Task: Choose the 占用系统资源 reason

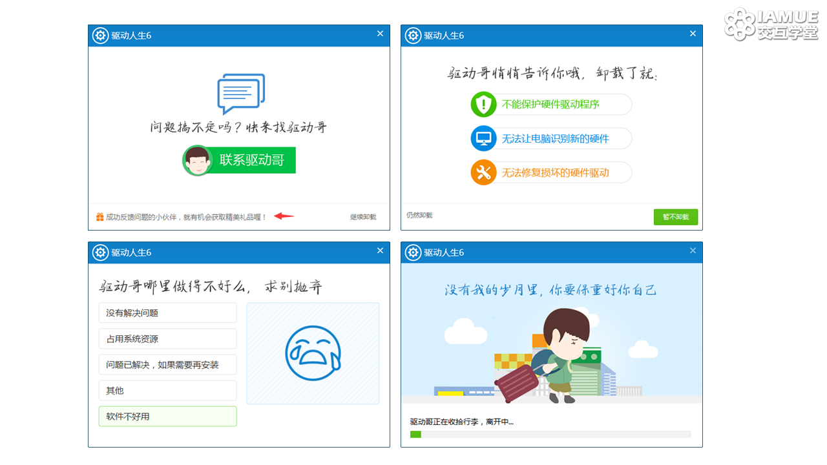Action: point(168,338)
